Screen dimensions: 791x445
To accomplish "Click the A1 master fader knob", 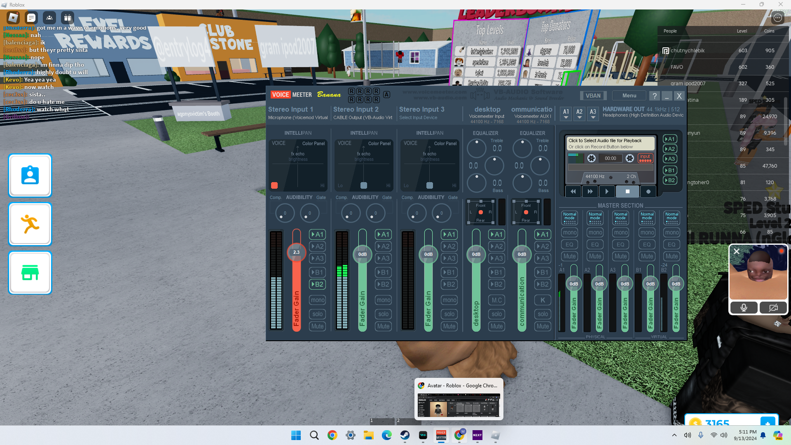I will click(x=573, y=284).
